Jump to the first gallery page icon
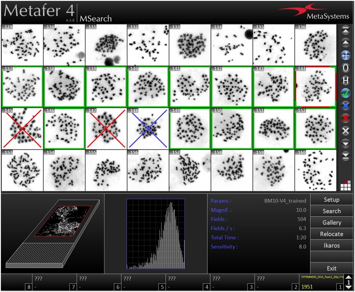The image size is (355, 292). [346, 30]
